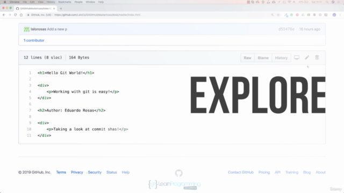Screen dimensions: 344x193
Task: Click the cloud upload icon in menu bar
Action: 274,2
